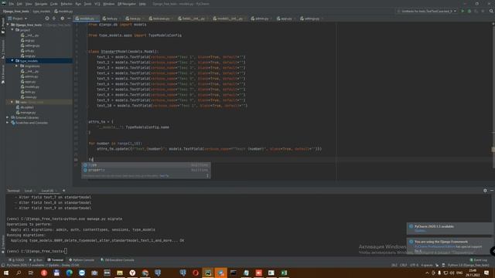
Task: Open the Event Log
Action: click(x=479, y=260)
